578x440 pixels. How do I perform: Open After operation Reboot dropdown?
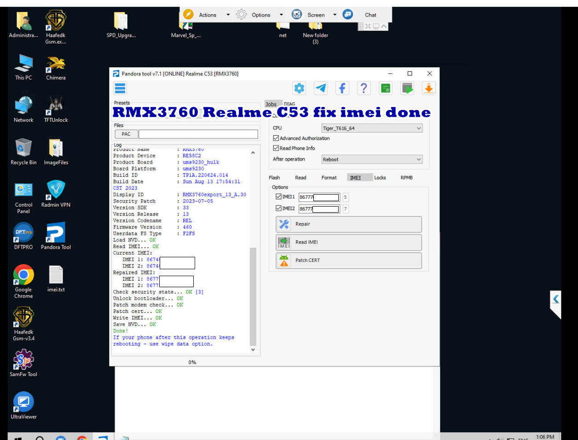[x=372, y=159]
